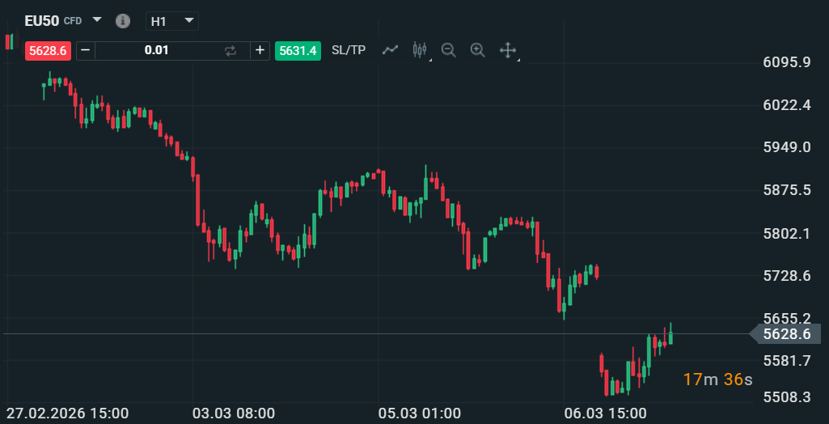Zoom in the chart
The height and width of the screenshot is (424, 829).
pyautogui.click(x=477, y=50)
